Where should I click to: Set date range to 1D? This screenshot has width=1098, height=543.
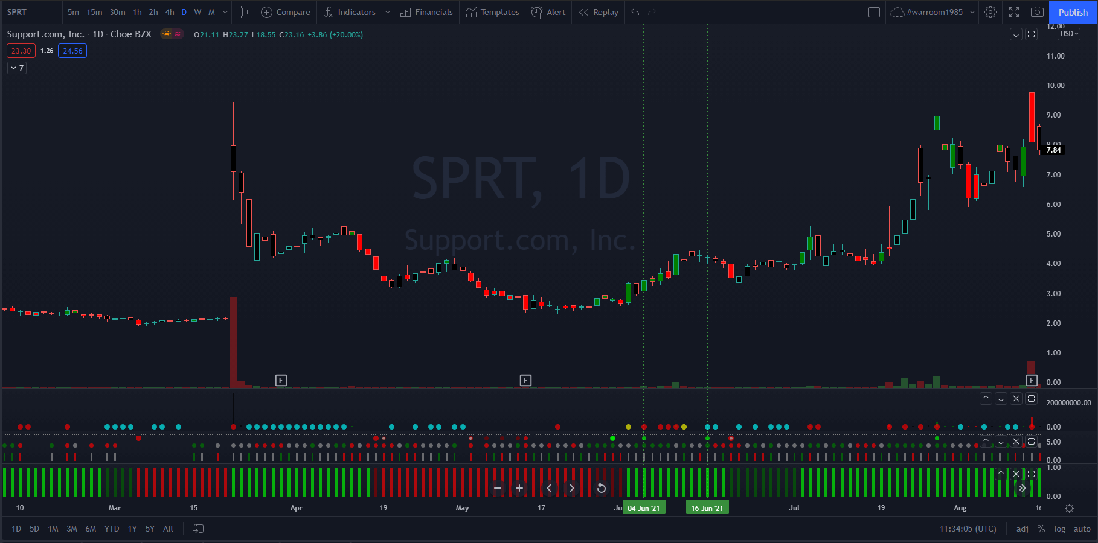(x=16, y=529)
